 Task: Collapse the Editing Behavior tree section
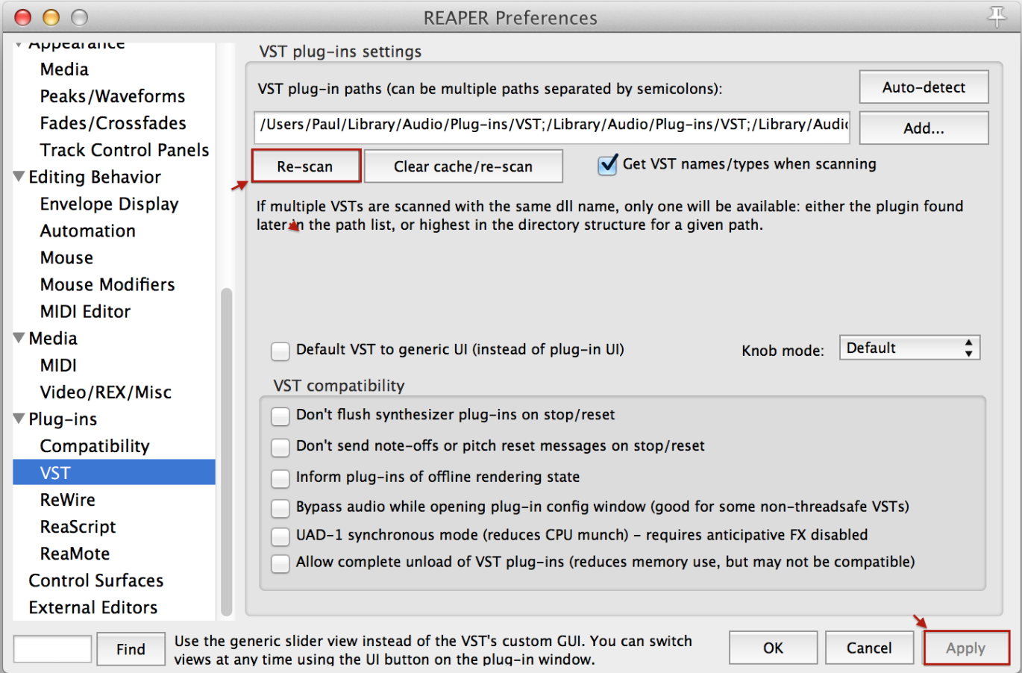(19, 177)
